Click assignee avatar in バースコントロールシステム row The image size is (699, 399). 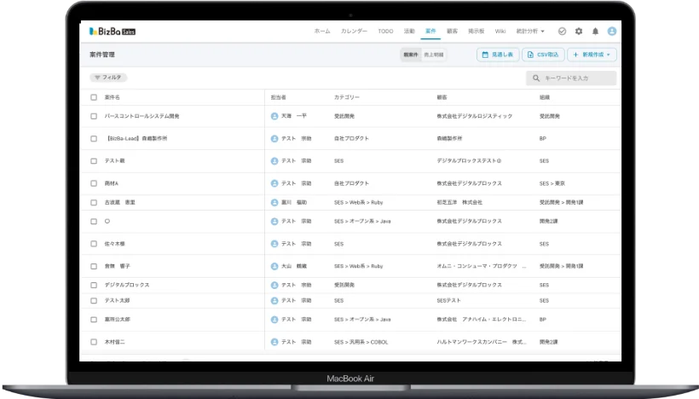274,116
